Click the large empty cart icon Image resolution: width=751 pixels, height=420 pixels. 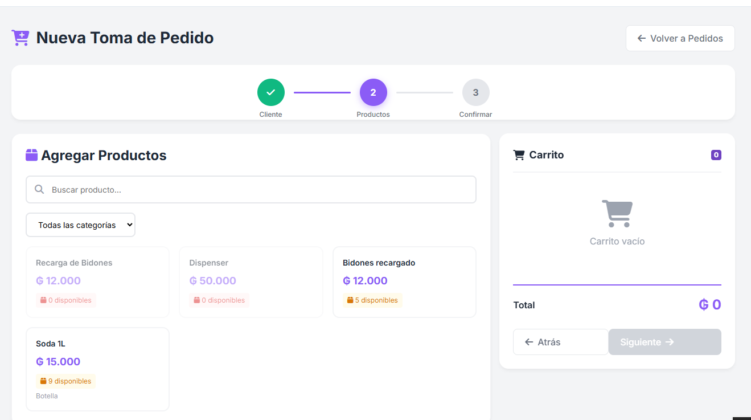(x=617, y=214)
